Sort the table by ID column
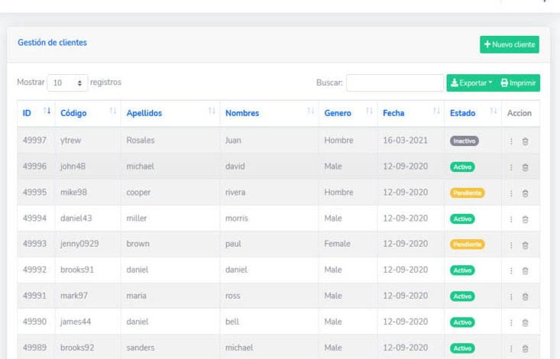 [x=36, y=113]
